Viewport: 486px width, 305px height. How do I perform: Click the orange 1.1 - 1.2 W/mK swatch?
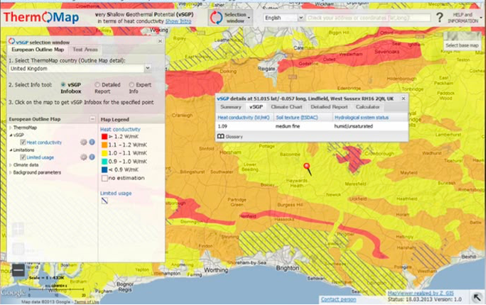click(x=104, y=145)
